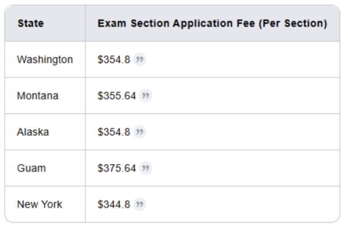Viewport: 348px width, 229px height.
Task: Click the word "Exam" in the table header
Action: pyautogui.click(x=112, y=23)
